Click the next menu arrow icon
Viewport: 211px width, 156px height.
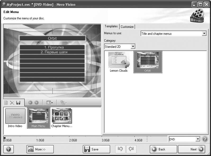click(x=36, y=103)
